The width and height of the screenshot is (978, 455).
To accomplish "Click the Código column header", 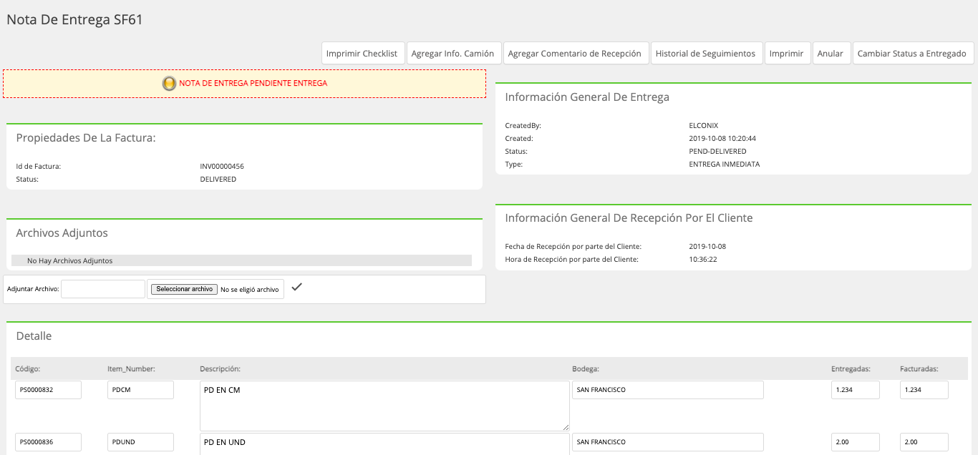I will pyautogui.click(x=28, y=369).
